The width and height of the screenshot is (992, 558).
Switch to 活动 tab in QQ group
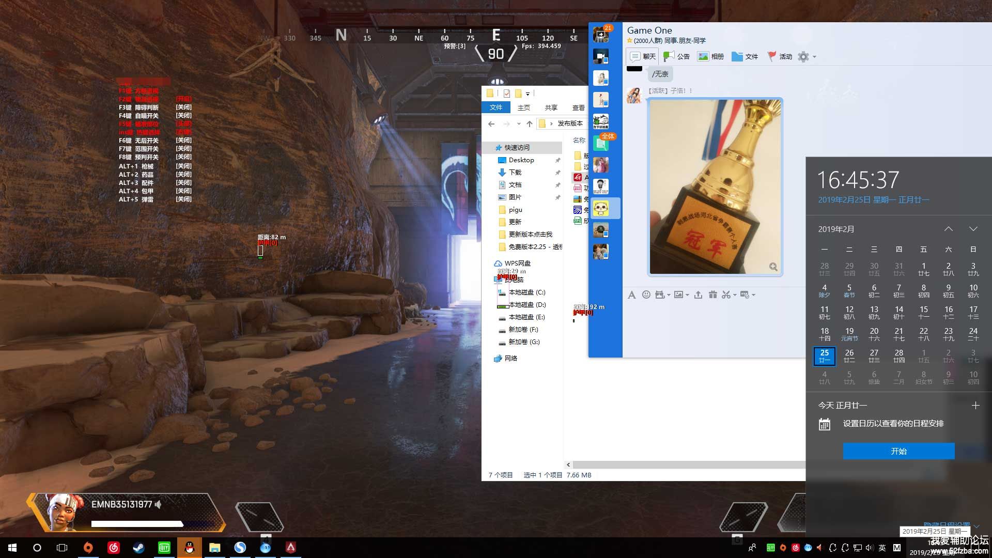(779, 56)
